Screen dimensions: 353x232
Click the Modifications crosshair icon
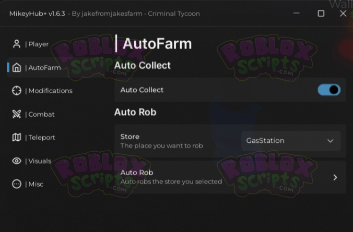point(17,91)
